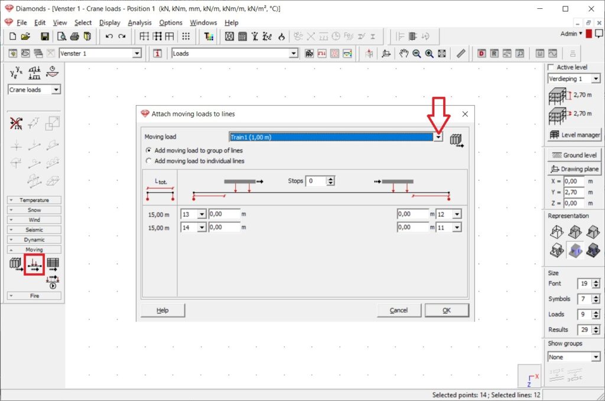Open the Analysis menu
The height and width of the screenshot is (401, 605).
[x=139, y=22]
